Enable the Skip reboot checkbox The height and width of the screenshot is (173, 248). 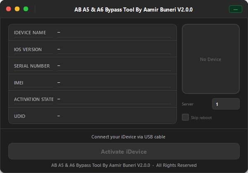(x=185, y=117)
